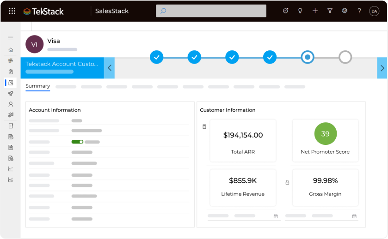This screenshot has height=239, width=388.
Task: Select the last unfinished process stage
Action: click(x=345, y=57)
